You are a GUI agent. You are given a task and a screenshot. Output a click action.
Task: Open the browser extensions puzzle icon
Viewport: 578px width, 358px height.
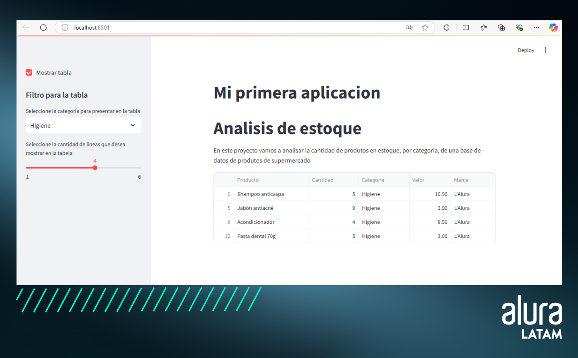[x=446, y=28]
